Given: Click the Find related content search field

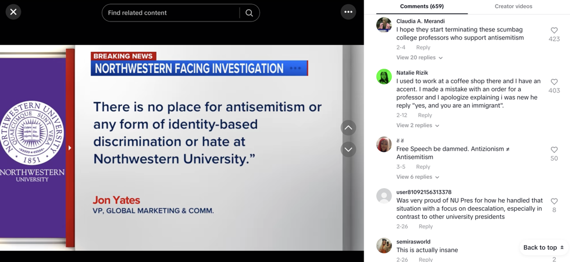Looking at the screenshot, I should (x=172, y=13).
